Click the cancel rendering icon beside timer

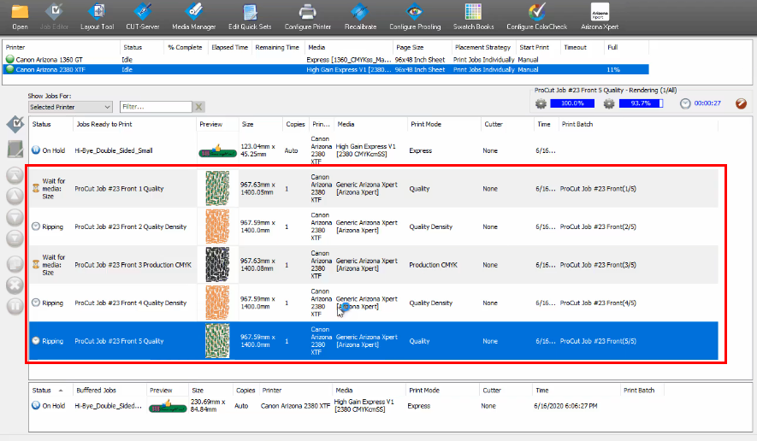[741, 103]
